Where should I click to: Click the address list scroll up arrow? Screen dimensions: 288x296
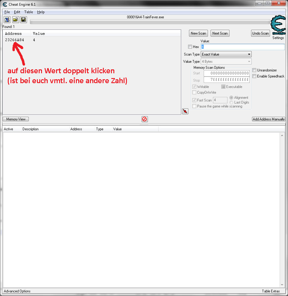pyautogui.click(x=282, y=135)
